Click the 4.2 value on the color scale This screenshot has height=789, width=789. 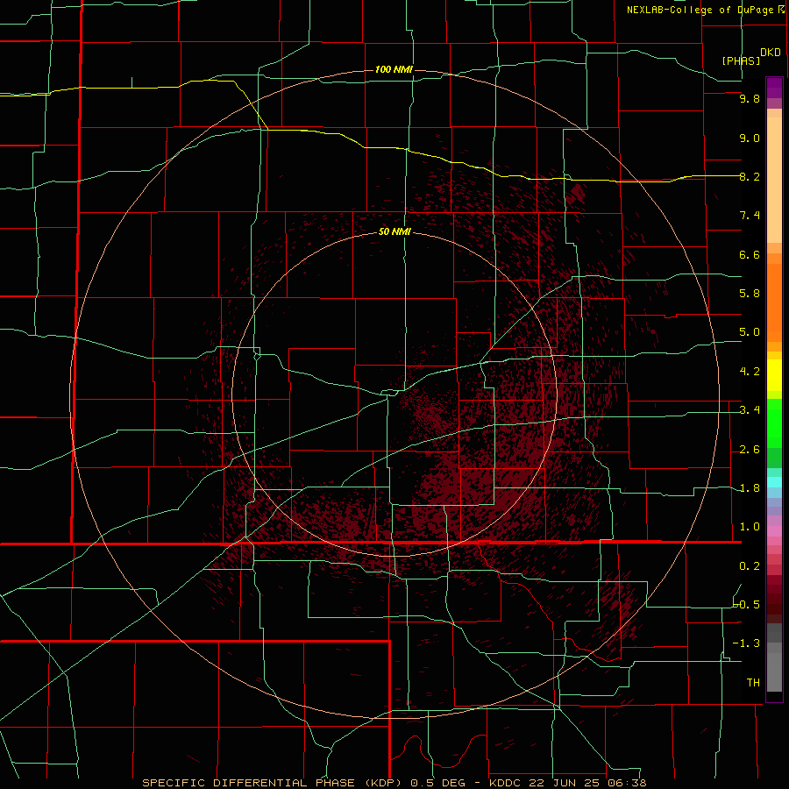pos(750,372)
